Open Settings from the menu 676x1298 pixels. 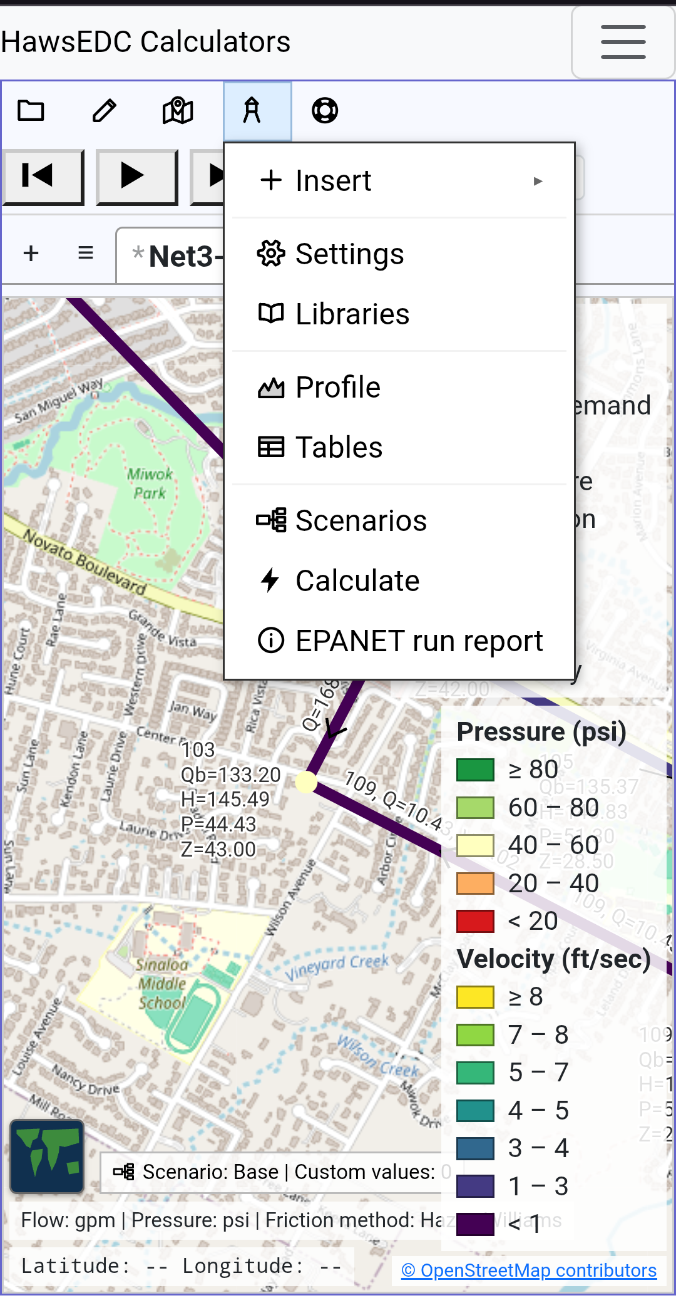tap(399, 254)
